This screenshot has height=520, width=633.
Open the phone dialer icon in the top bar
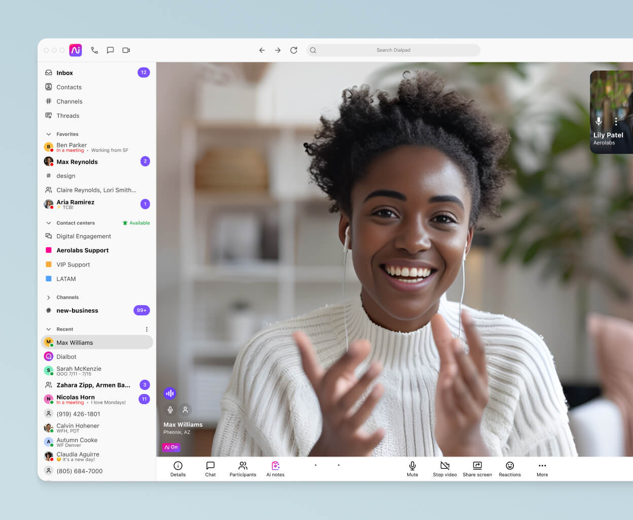pos(94,50)
